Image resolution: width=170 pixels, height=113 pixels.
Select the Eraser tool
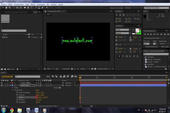[x=42, y=8]
